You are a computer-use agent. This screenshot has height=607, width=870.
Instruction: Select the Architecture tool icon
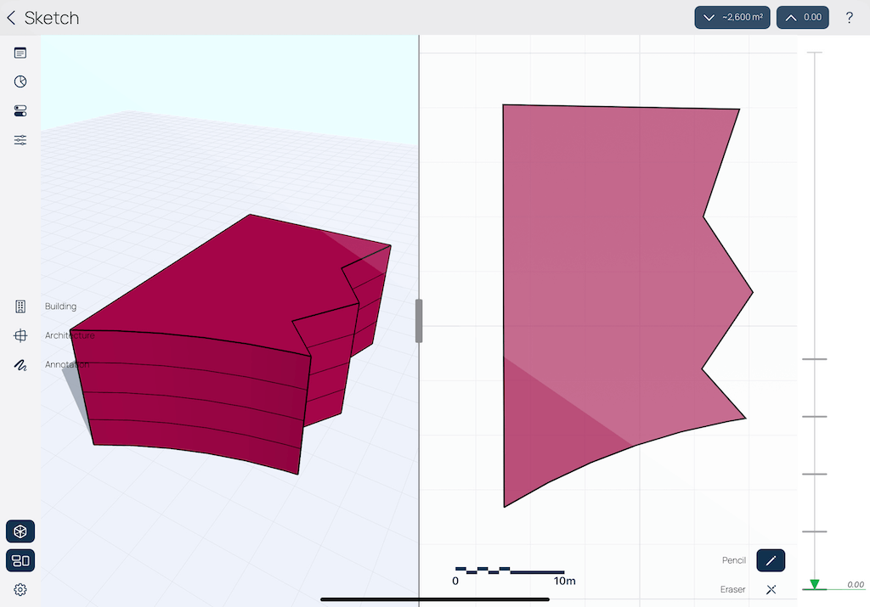(x=20, y=335)
